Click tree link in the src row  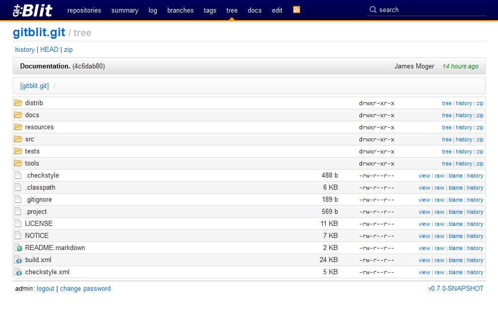coord(447,139)
